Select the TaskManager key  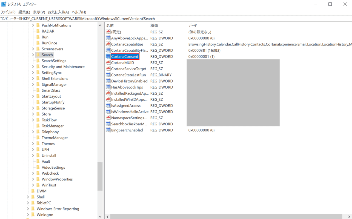pyautogui.click(x=53, y=126)
